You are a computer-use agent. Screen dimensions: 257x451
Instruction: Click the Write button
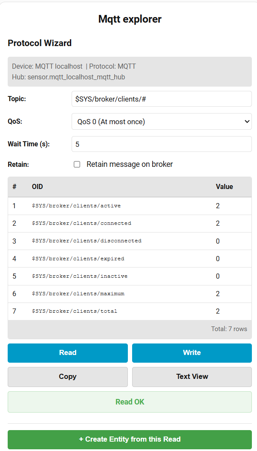click(191, 353)
